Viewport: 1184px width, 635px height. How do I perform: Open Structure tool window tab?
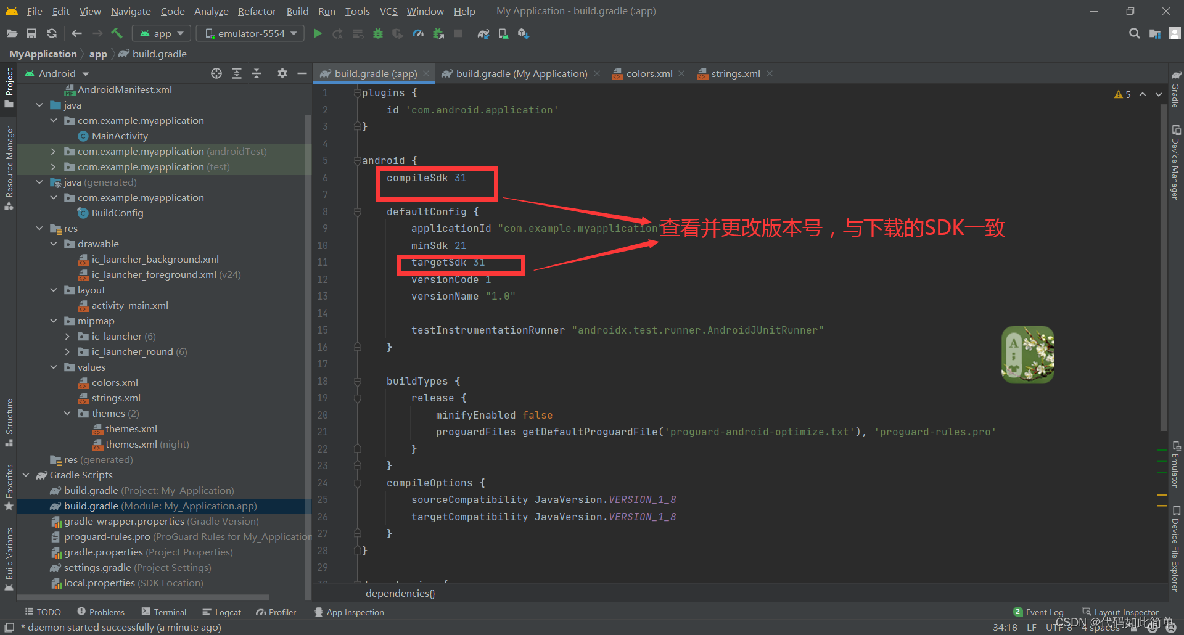point(9,423)
